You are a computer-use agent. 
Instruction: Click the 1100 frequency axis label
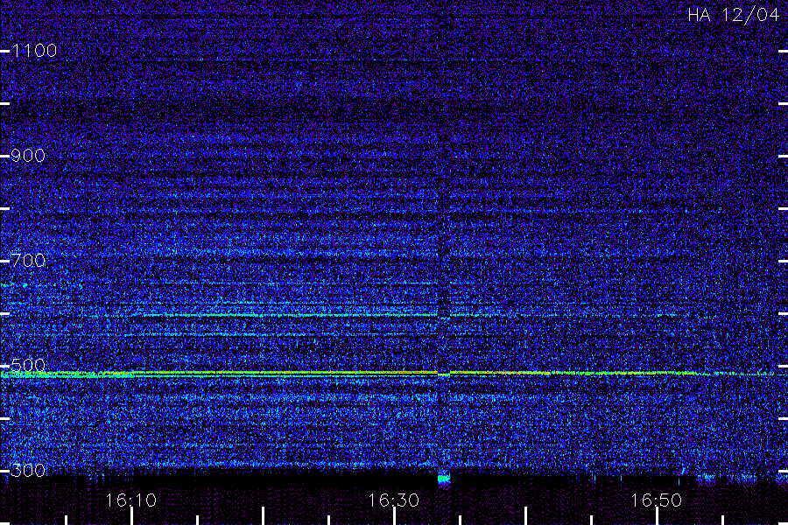pos(34,51)
